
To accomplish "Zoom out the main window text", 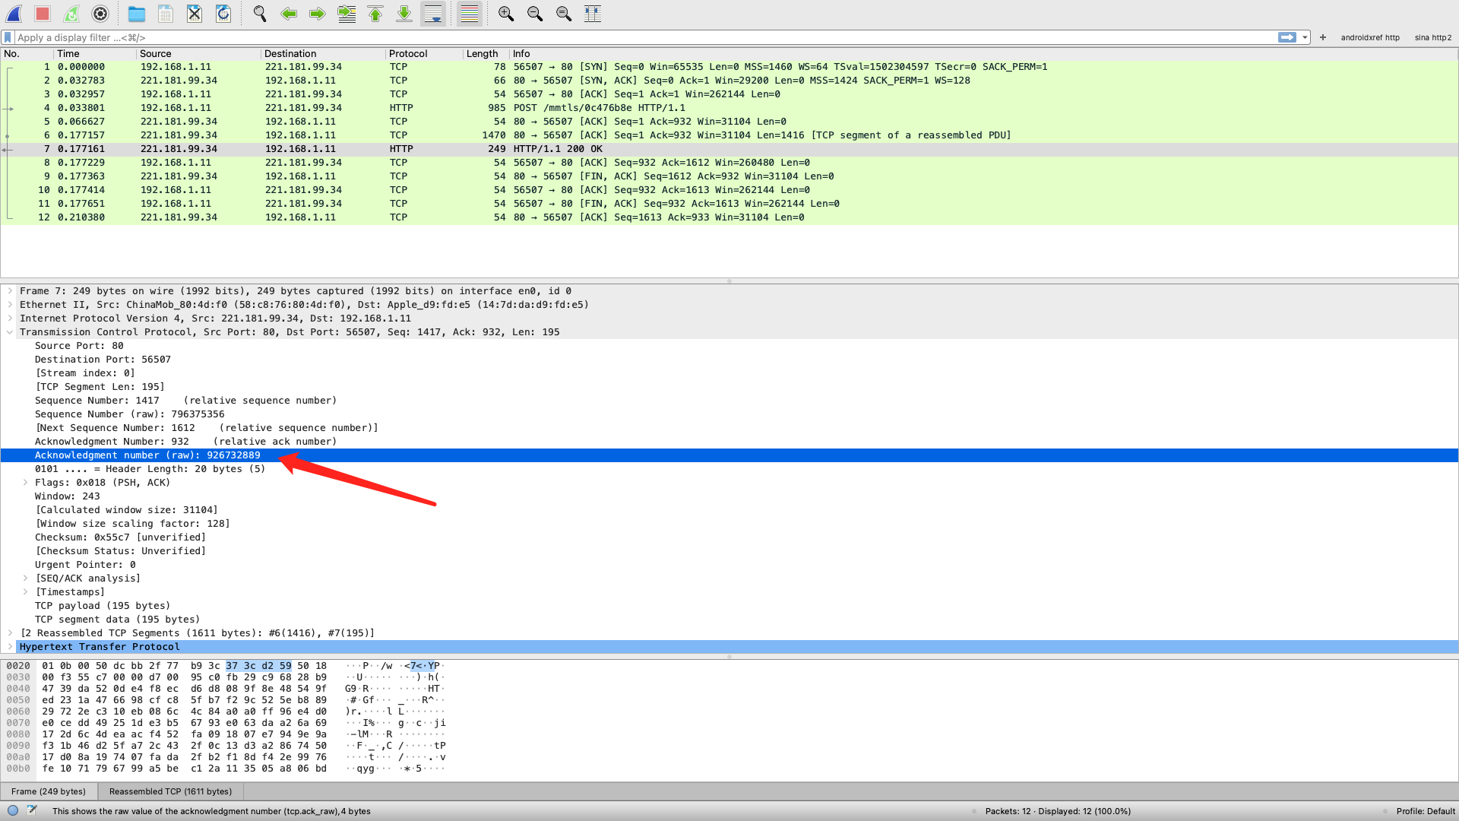I will tap(535, 14).
